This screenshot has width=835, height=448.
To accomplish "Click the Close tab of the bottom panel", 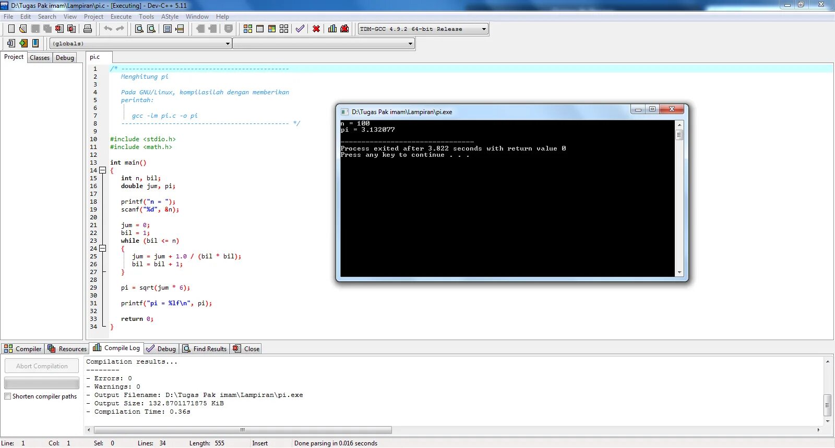I will [x=246, y=349].
